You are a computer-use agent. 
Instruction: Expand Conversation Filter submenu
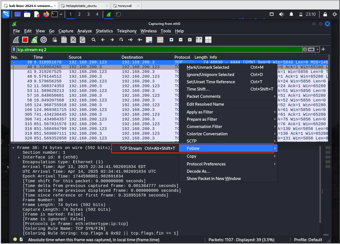tap(228, 127)
